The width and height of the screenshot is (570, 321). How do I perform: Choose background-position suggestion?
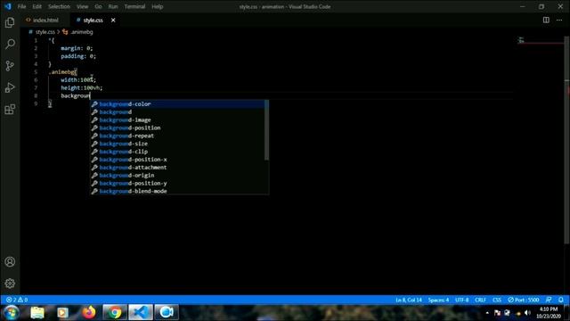pos(177,128)
